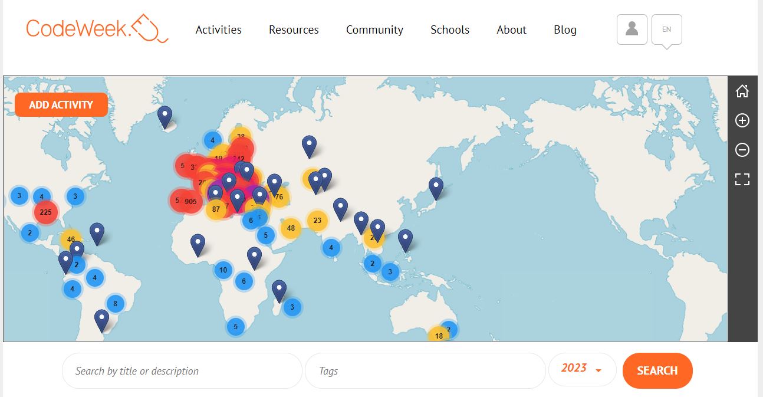Open the Blog link
The height and width of the screenshot is (397, 763).
[565, 29]
